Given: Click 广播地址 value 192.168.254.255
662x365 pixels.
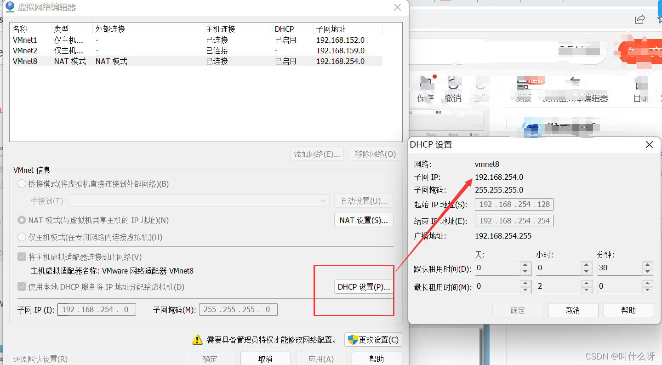Looking at the screenshot, I should [503, 236].
